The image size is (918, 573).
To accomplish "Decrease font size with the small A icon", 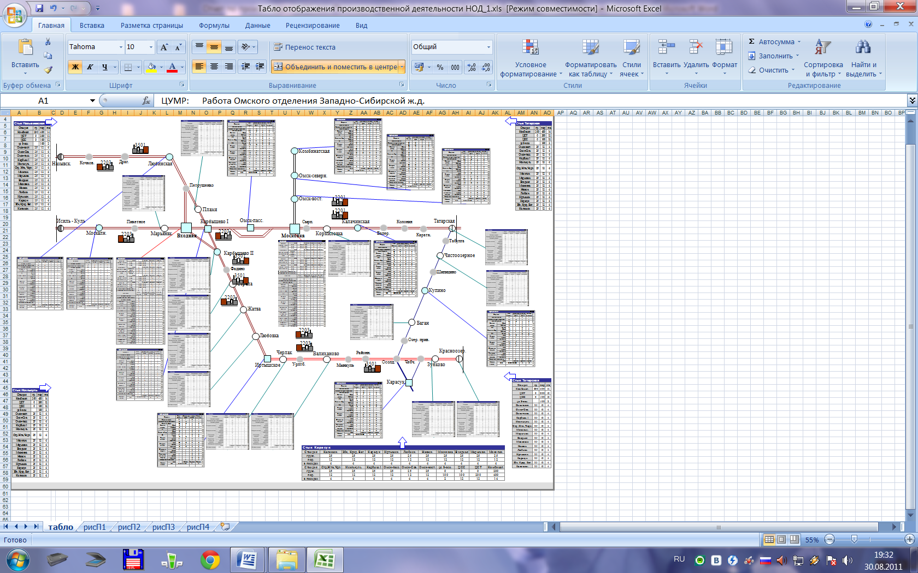I will (x=178, y=47).
